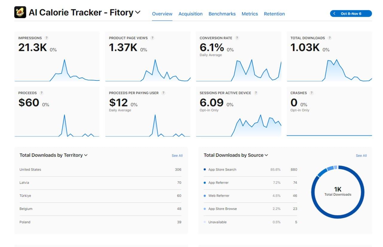Open the Proceeds per Paying User help tooltip
Screen dimensions: 383x247
(163, 93)
